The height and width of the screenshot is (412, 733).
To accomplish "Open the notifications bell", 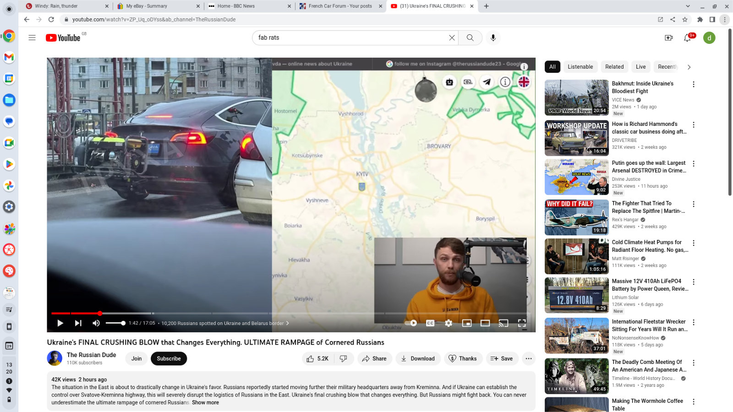I will (x=687, y=38).
